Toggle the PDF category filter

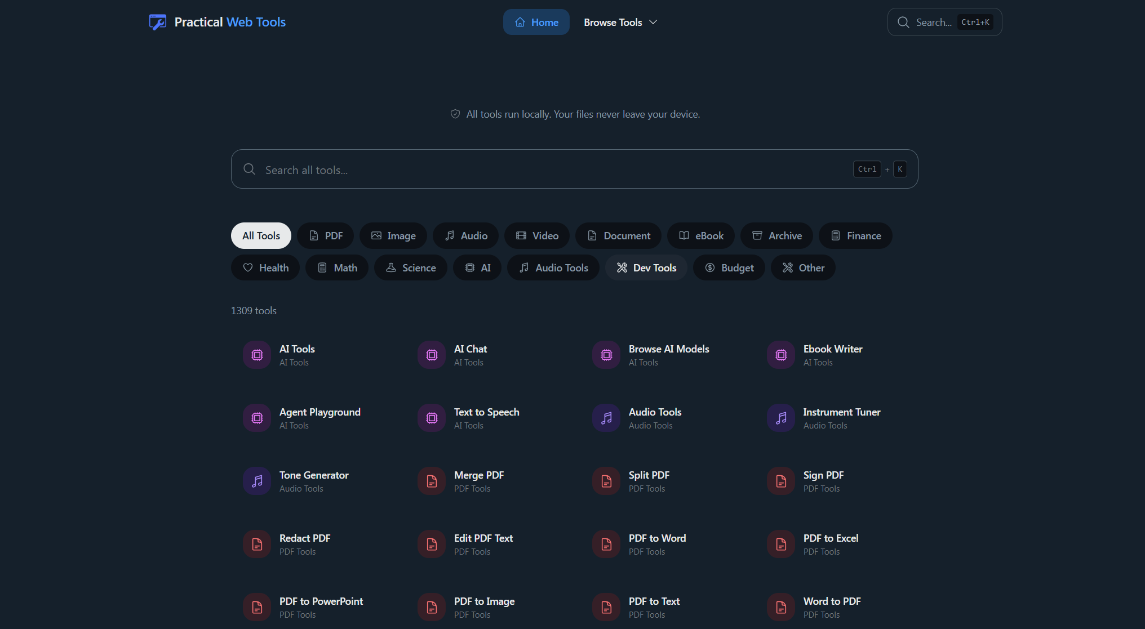pos(326,235)
